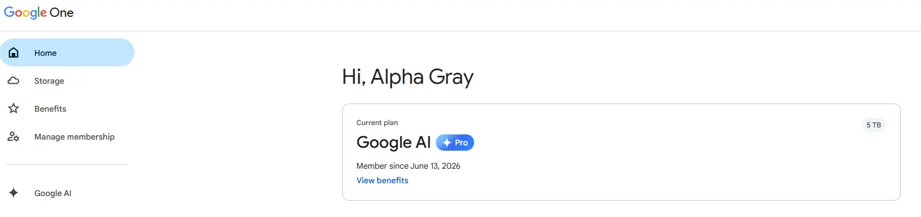Image resolution: width=921 pixels, height=217 pixels.
Task: Click the word One in header logo
Action: click(62, 13)
